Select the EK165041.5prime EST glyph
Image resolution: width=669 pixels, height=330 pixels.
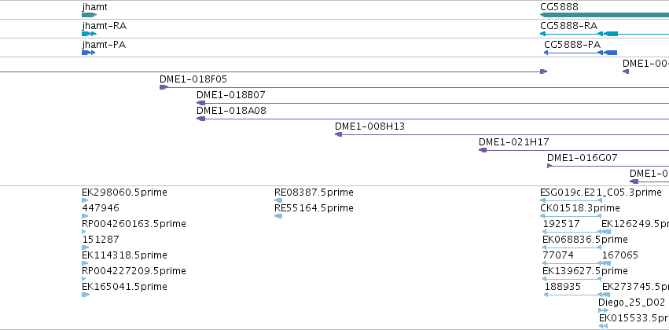[86, 295]
